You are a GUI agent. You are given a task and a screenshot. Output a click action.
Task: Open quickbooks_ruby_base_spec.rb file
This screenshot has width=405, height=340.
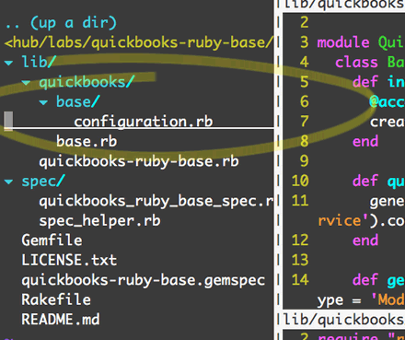coord(156,201)
